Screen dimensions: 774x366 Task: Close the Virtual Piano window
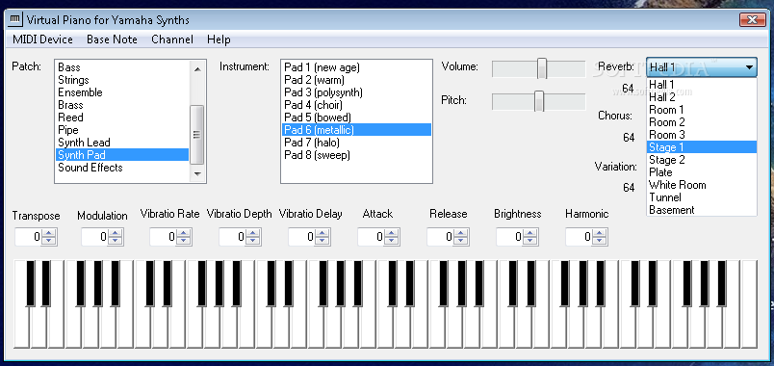[x=752, y=20]
